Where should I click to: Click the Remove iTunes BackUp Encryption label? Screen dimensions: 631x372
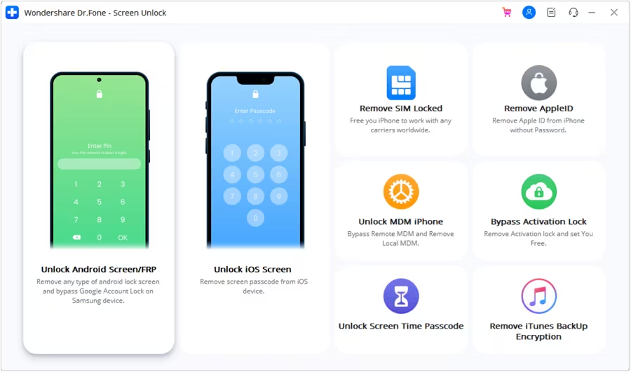[x=538, y=331]
